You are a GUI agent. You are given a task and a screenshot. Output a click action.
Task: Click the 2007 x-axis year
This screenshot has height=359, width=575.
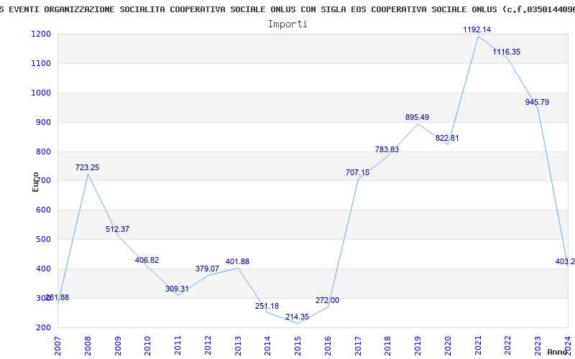[57, 346]
